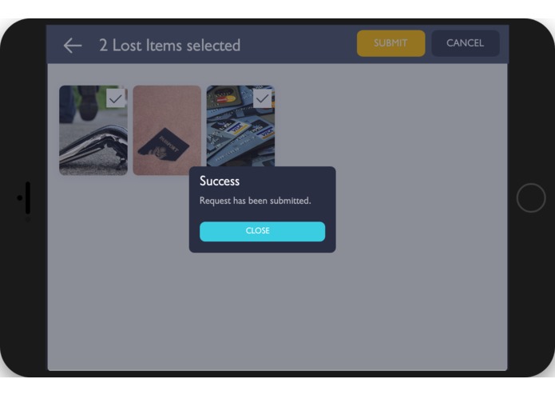The width and height of the screenshot is (555, 395).
Task: Tap the small sensor dot below the speaker
Action: pos(28,220)
